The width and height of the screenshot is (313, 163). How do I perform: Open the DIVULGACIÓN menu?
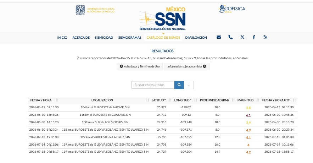[x=196, y=38]
